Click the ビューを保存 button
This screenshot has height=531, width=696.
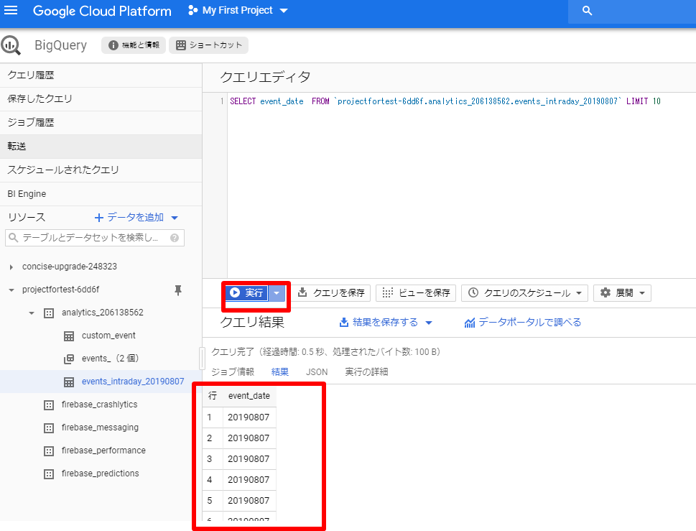click(416, 292)
